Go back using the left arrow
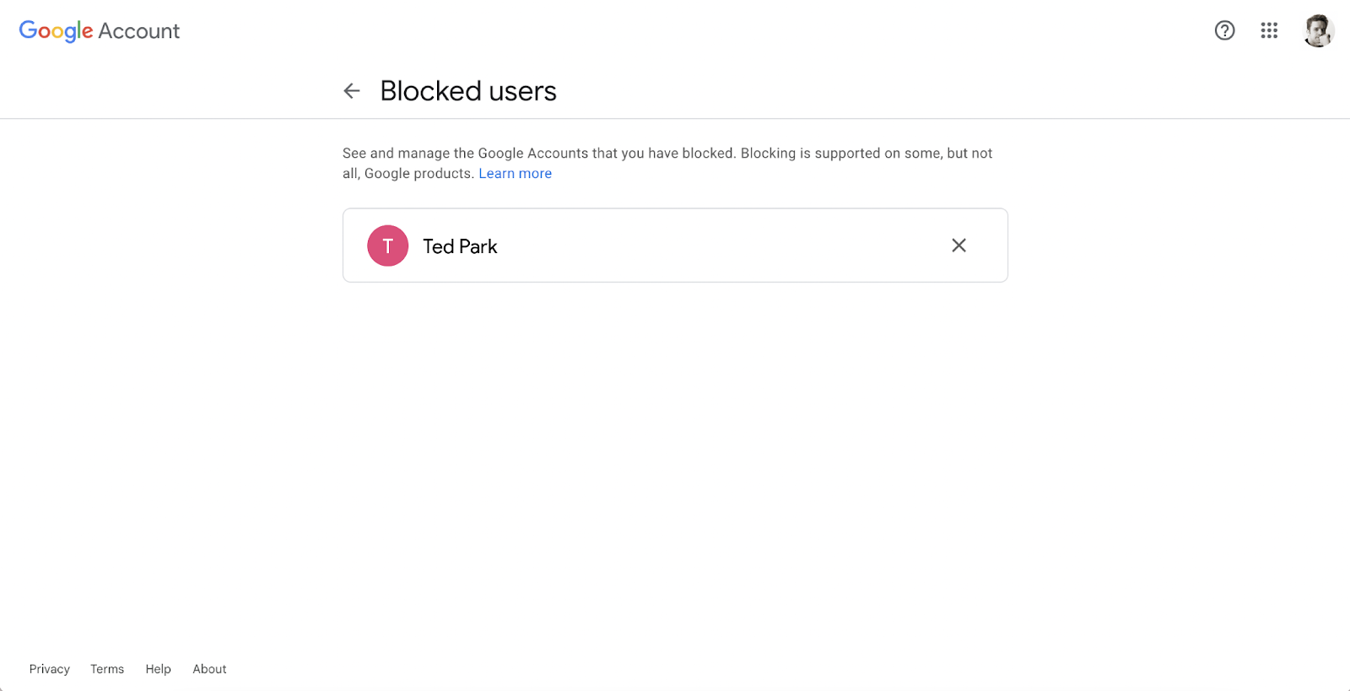Screen dimensions: 1350x691 click(352, 91)
